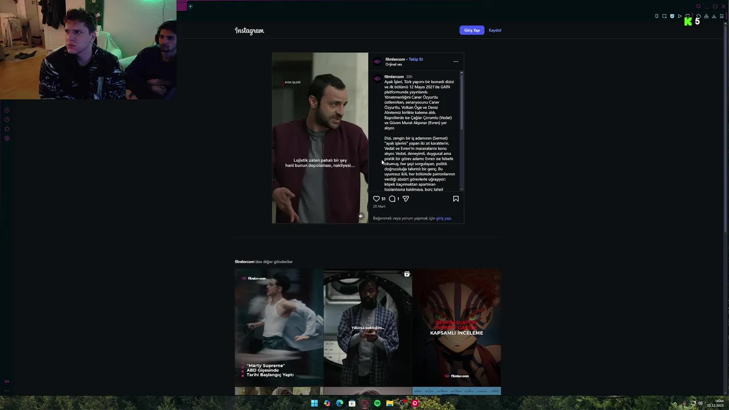Click the Opera GX icon in the taskbar
This screenshot has height=410, width=729.
[x=364, y=403]
